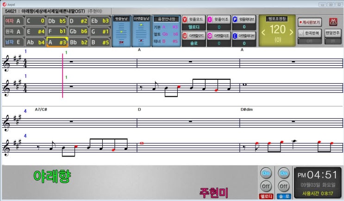344x201 pixels.
Task: Select the Db b5 key
Action: click(x=56, y=21)
